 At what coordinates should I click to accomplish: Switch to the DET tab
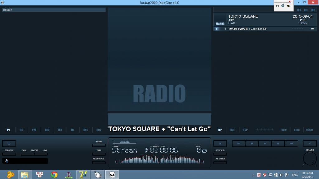pos(60,130)
